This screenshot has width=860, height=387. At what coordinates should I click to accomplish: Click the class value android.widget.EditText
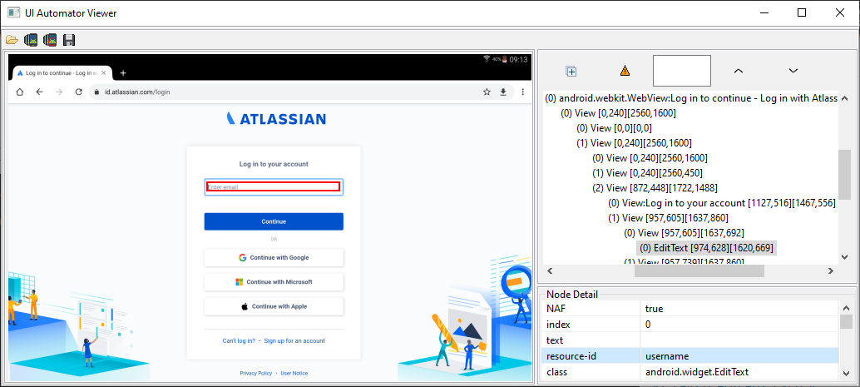[x=739, y=372]
